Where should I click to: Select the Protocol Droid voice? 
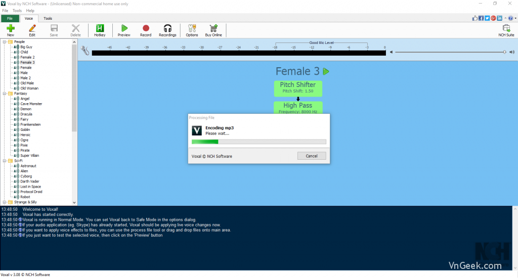(31, 192)
